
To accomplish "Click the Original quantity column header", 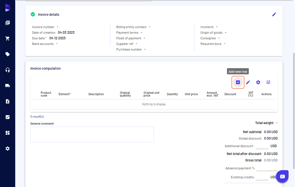I will [x=125, y=94].
